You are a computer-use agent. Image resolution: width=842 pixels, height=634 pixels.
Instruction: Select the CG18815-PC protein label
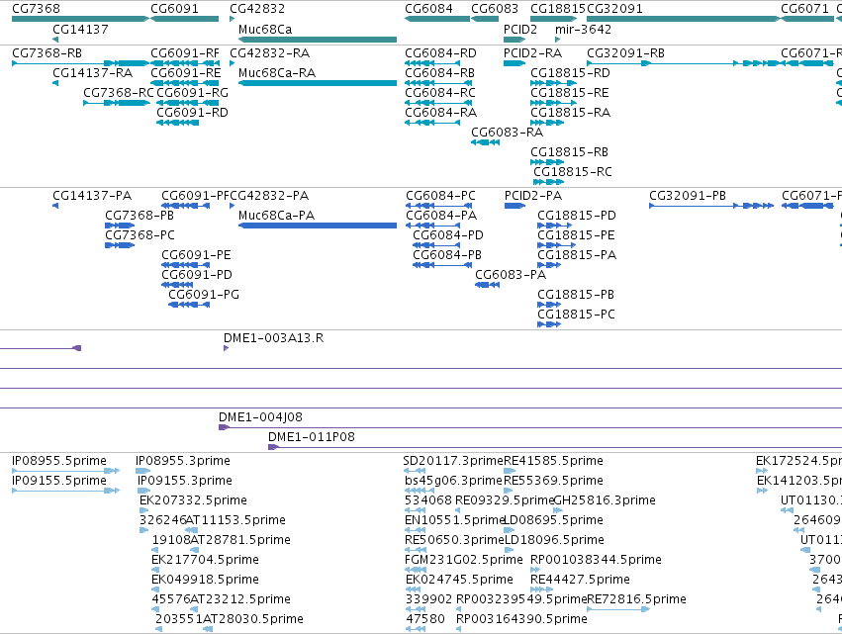coord(576,315)
